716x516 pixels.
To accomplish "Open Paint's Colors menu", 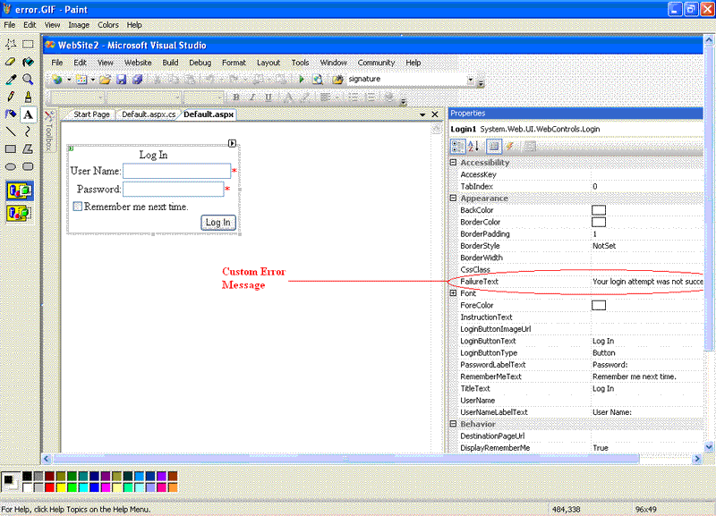I will coord(108,25).
